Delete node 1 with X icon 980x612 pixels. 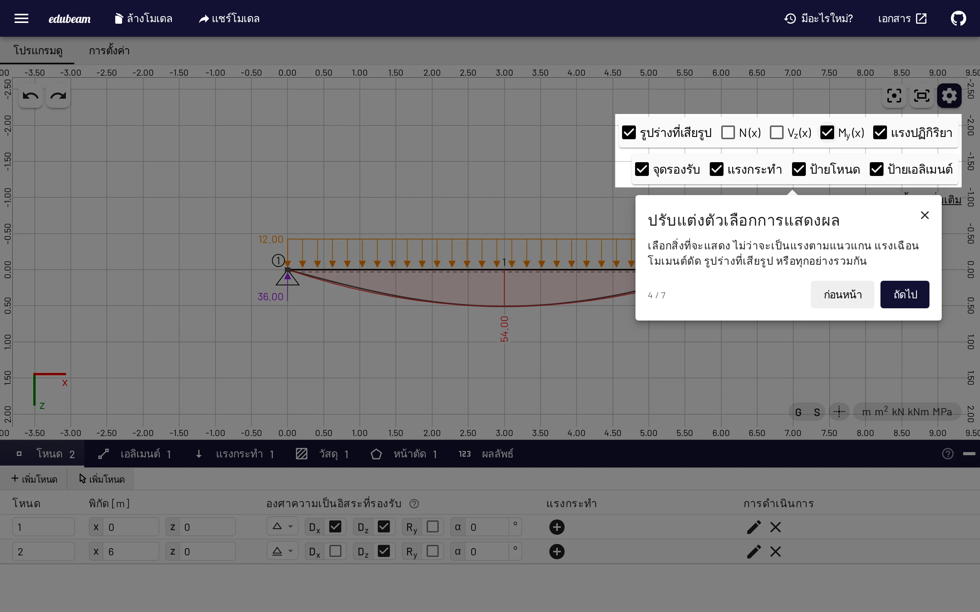click(776, 527)
